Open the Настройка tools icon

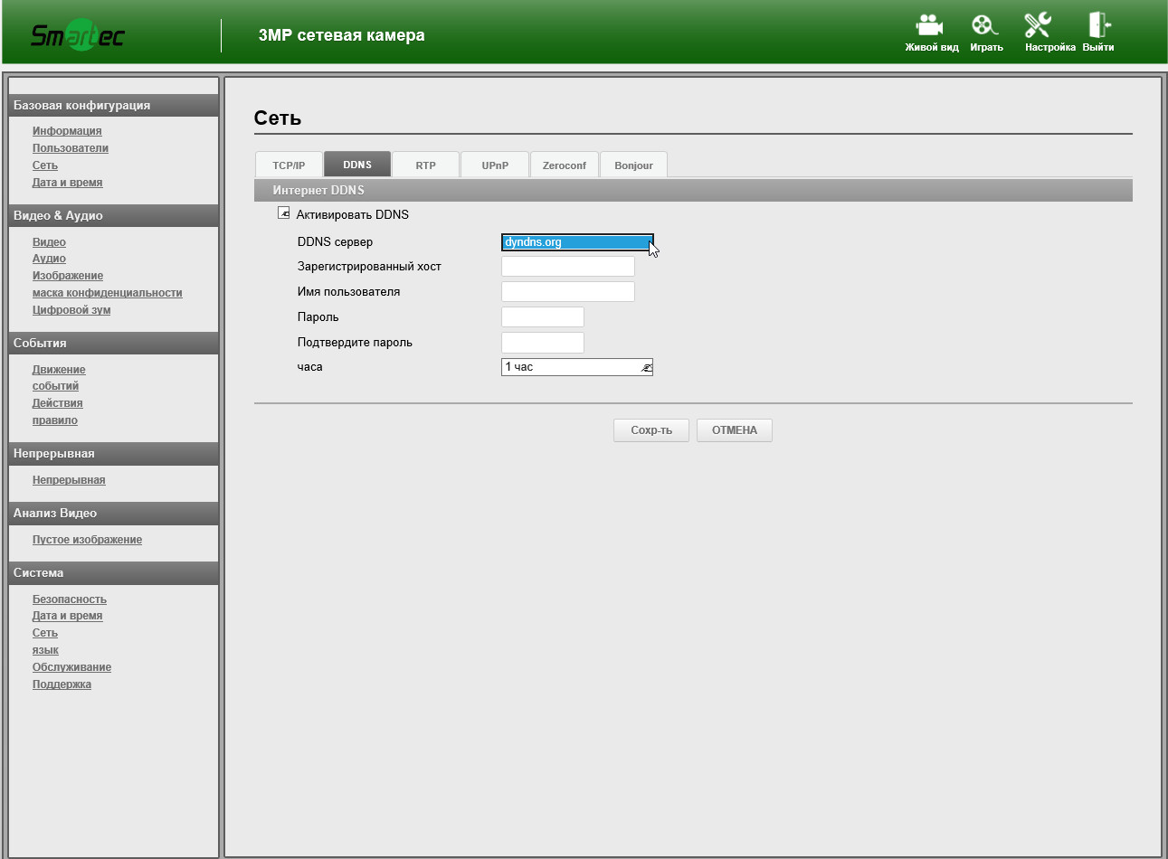(1038, 25)
